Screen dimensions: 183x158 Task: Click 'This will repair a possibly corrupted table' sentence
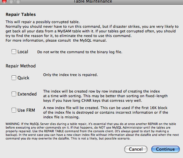(43, 22)
